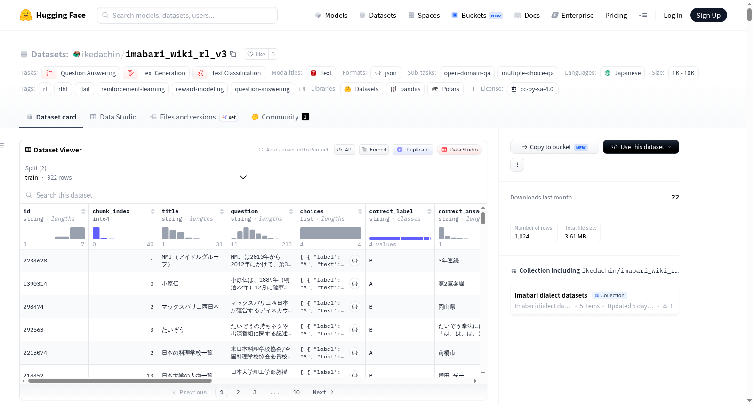Sort by title column sort icon

click(x=222, y=211)
